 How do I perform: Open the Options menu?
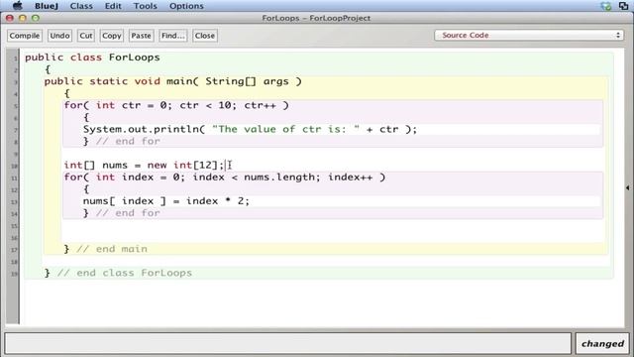pos(186,6)
